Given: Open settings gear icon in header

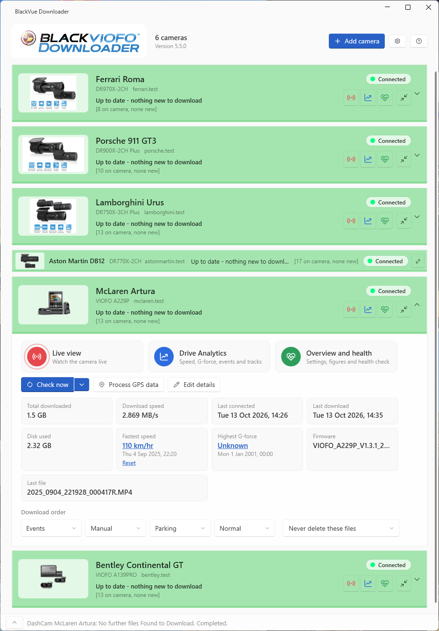Looking at the screenshot, I should 397,41.
